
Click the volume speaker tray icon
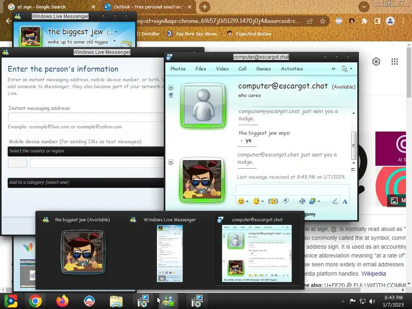pos(372,301)
